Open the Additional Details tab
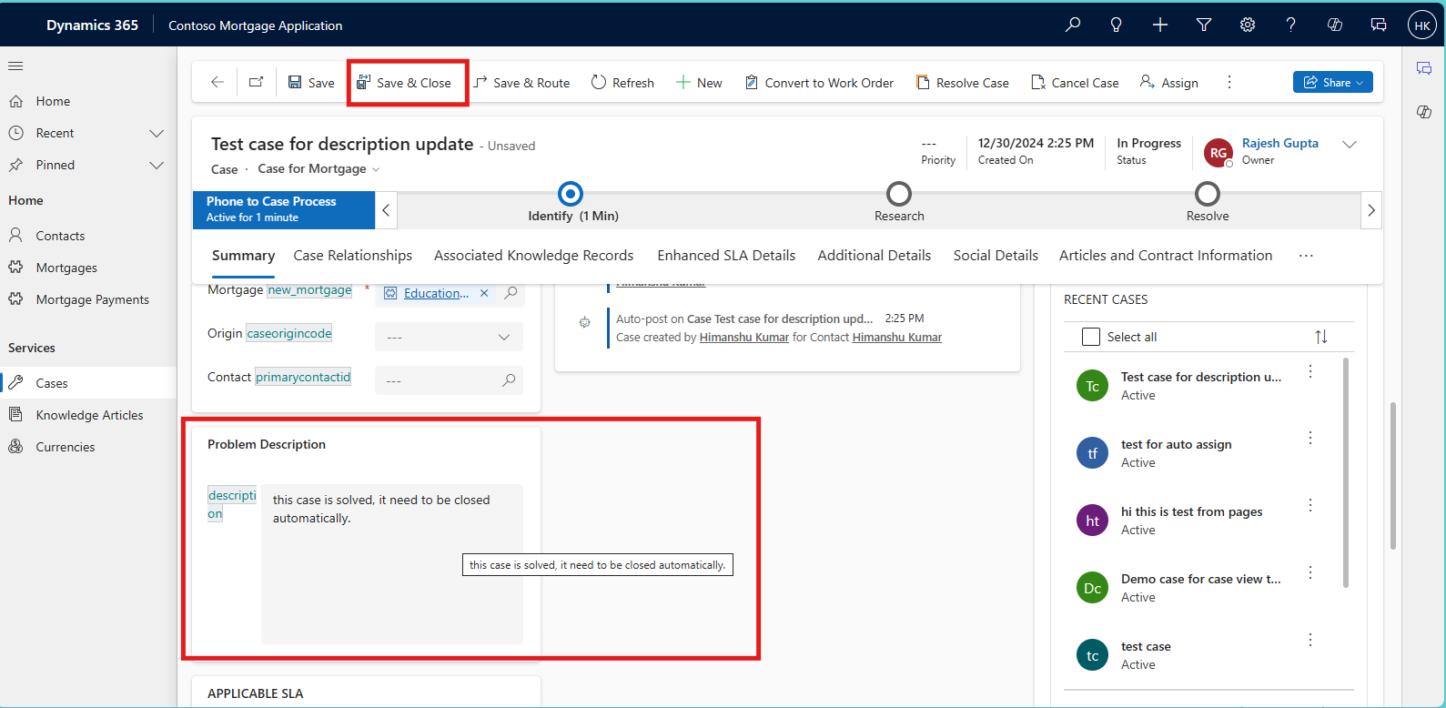The width and height of the screenshot is (1446, 708). (x=874, y=256)
